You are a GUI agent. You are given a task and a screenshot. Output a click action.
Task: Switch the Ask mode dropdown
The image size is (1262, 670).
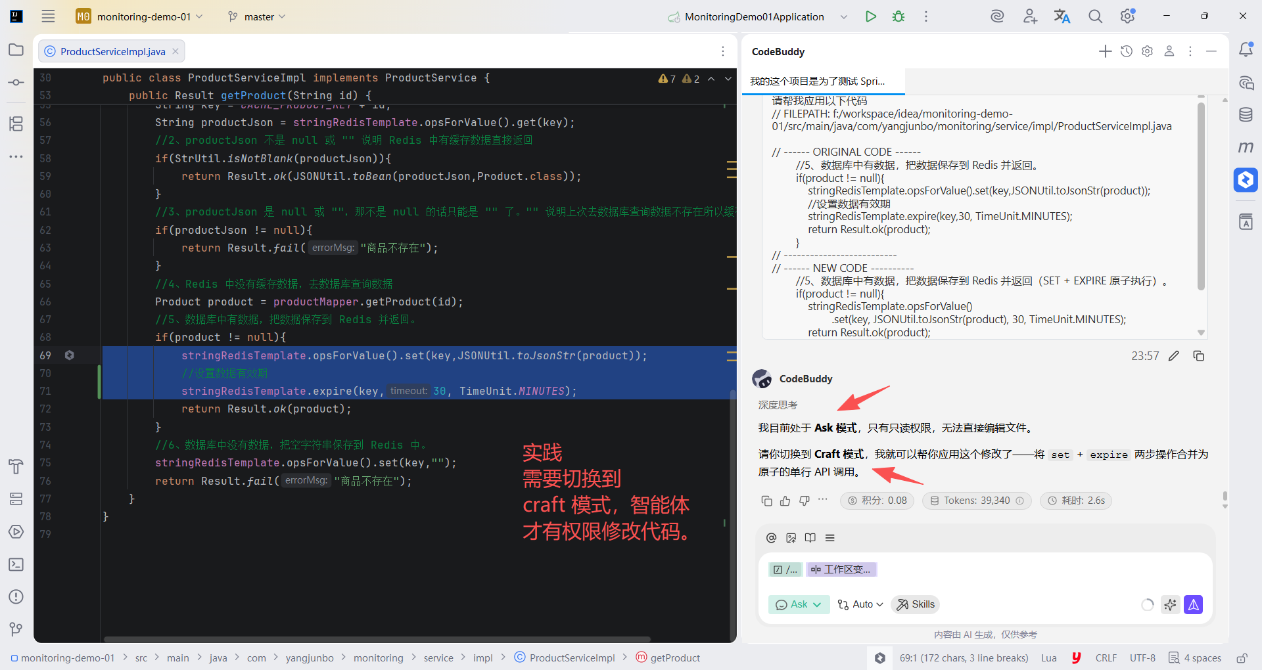click(x=799, y=604)
